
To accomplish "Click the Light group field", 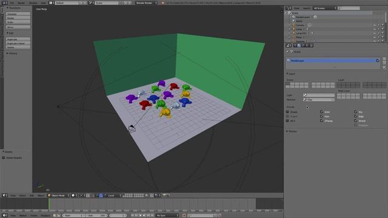I will coord(319,95).
